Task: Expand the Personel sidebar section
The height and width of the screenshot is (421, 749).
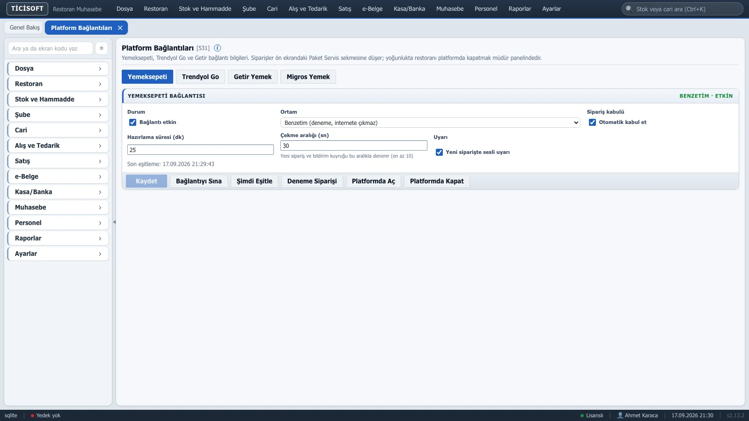Action: tap(58, 223)
